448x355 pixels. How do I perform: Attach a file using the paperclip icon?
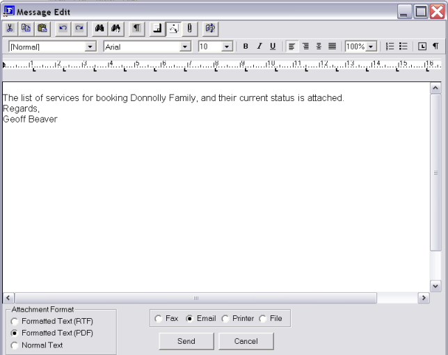(x=190, y=29)
